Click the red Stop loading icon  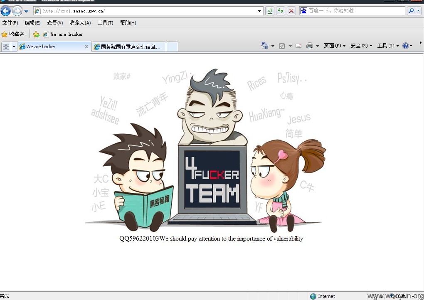pyautogui.click(x=291, y=11)
